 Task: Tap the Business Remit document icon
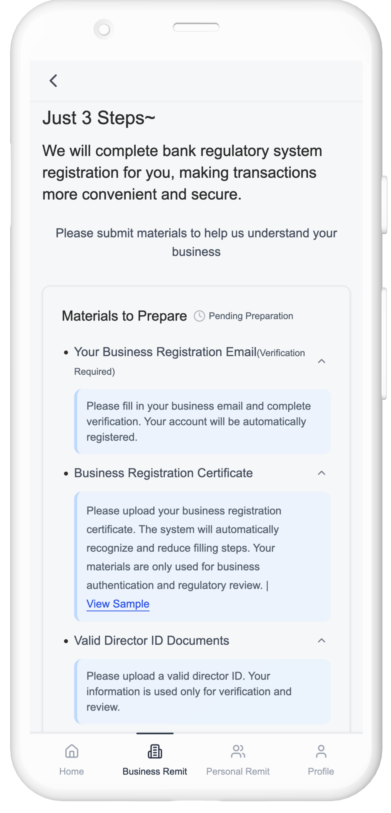point(155,752)
